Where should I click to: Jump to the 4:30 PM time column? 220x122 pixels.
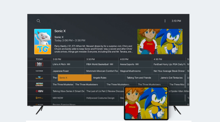158,59
